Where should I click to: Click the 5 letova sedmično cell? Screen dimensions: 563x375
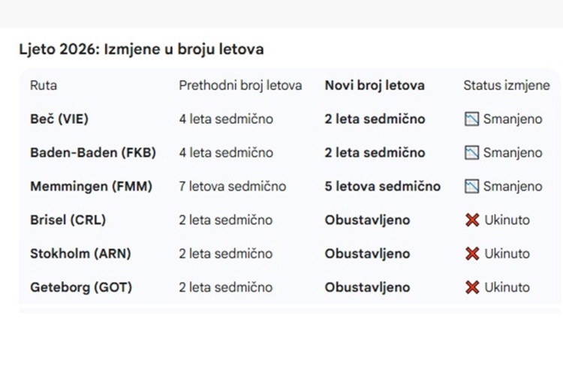pyautogui.click(x=383, y=187)
